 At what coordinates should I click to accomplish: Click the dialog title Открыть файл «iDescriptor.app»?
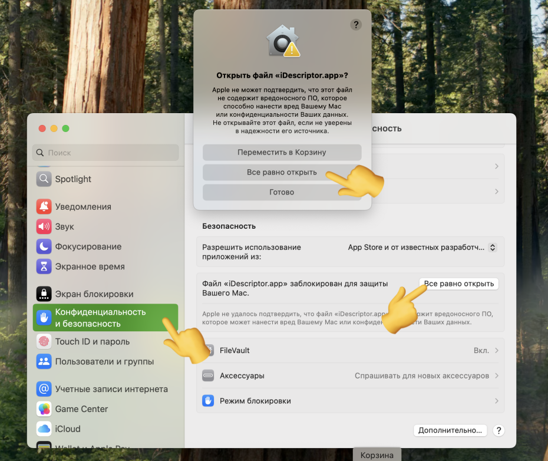click(x=282, y=75)
